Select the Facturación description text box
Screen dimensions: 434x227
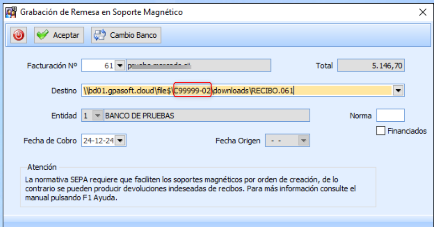pyautogui.click(x=199, y=66)
